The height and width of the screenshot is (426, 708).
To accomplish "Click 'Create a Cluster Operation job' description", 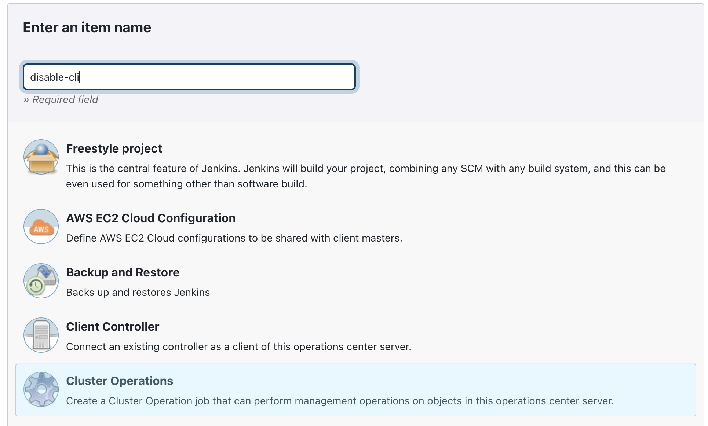I will pos(340,401).
